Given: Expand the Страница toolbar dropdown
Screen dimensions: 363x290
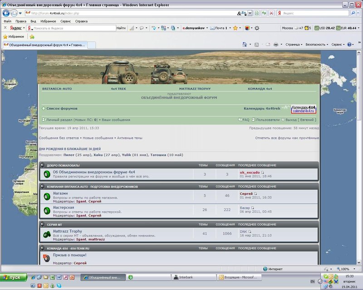Looking at the screenshot, I should tap(294, 44).
